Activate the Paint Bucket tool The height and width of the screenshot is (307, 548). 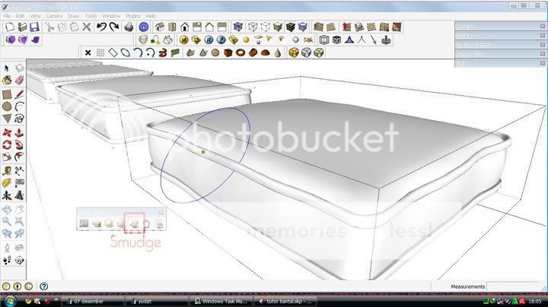[x=7, y=80]
